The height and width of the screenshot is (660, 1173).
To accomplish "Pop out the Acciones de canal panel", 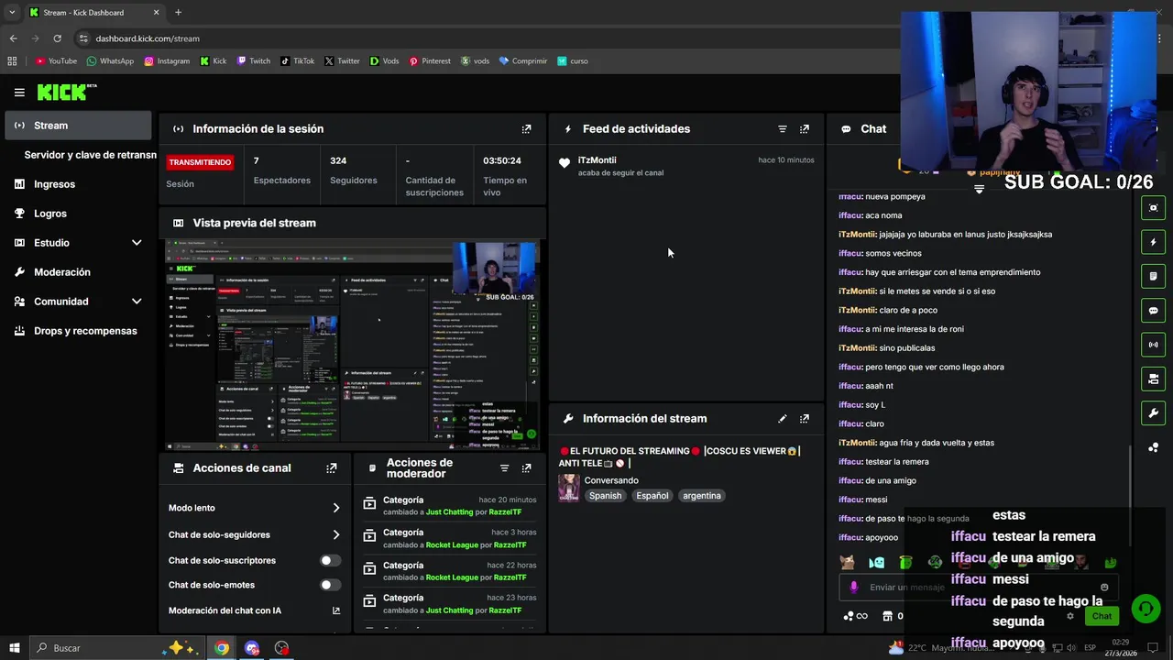I will pyautogui.click(x=332, y=468).
